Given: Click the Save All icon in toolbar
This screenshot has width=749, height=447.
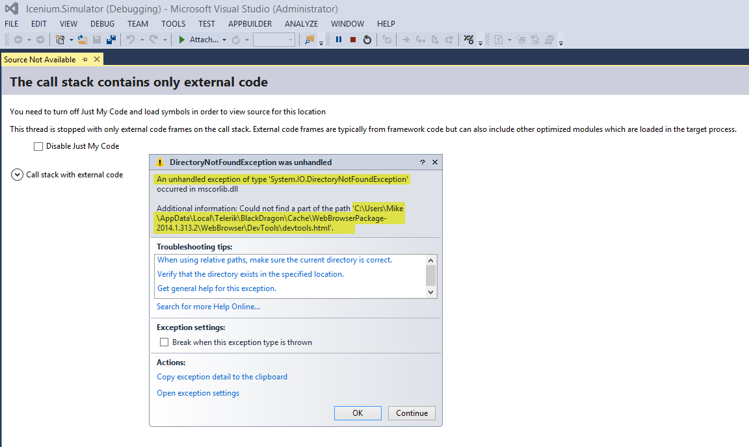Looking at the screenshot, I should click(x=111, y=40).
